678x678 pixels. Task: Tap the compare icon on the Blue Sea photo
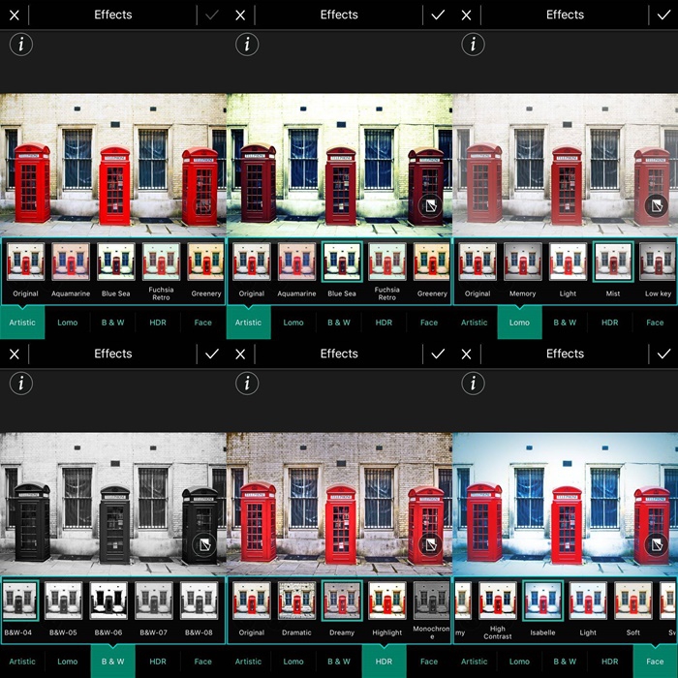tap(431, 206)
